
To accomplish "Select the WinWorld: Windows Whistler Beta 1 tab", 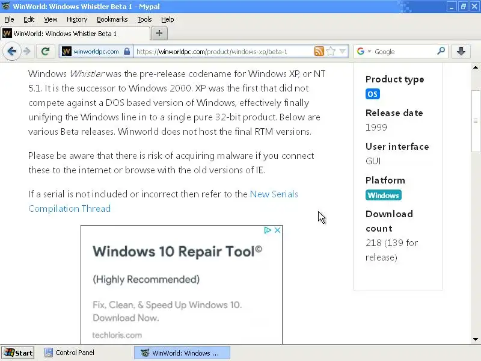I will click(75, 34).
